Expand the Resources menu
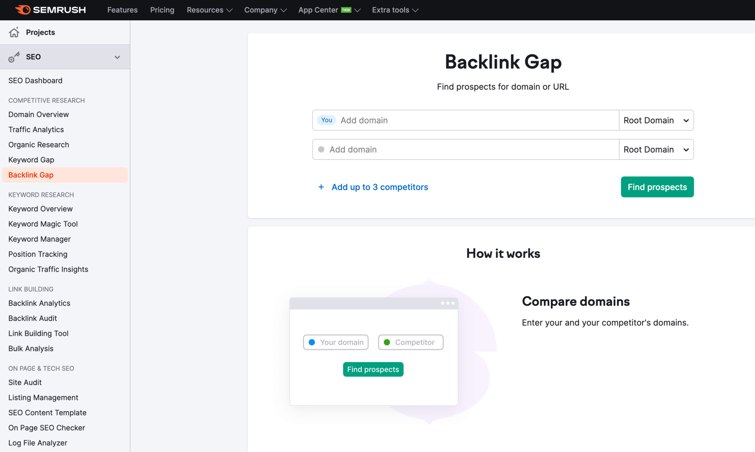Screen dimensions: 755x452 coord(209,10)
